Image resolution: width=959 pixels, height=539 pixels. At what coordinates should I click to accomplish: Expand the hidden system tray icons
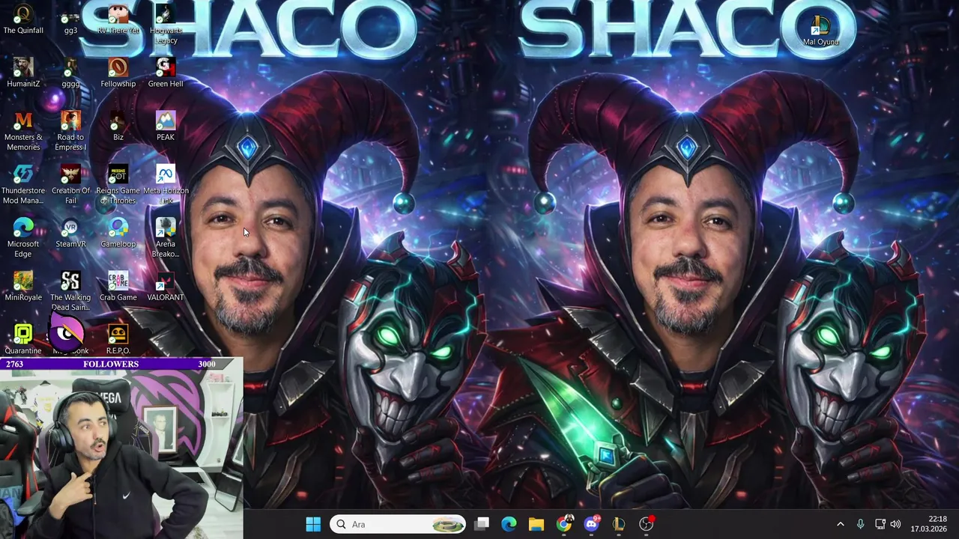pos(840,524)
